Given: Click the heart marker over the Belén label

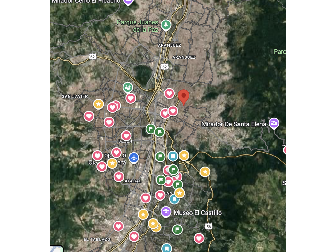Looking at the screenshot, I should coord(126,136).
